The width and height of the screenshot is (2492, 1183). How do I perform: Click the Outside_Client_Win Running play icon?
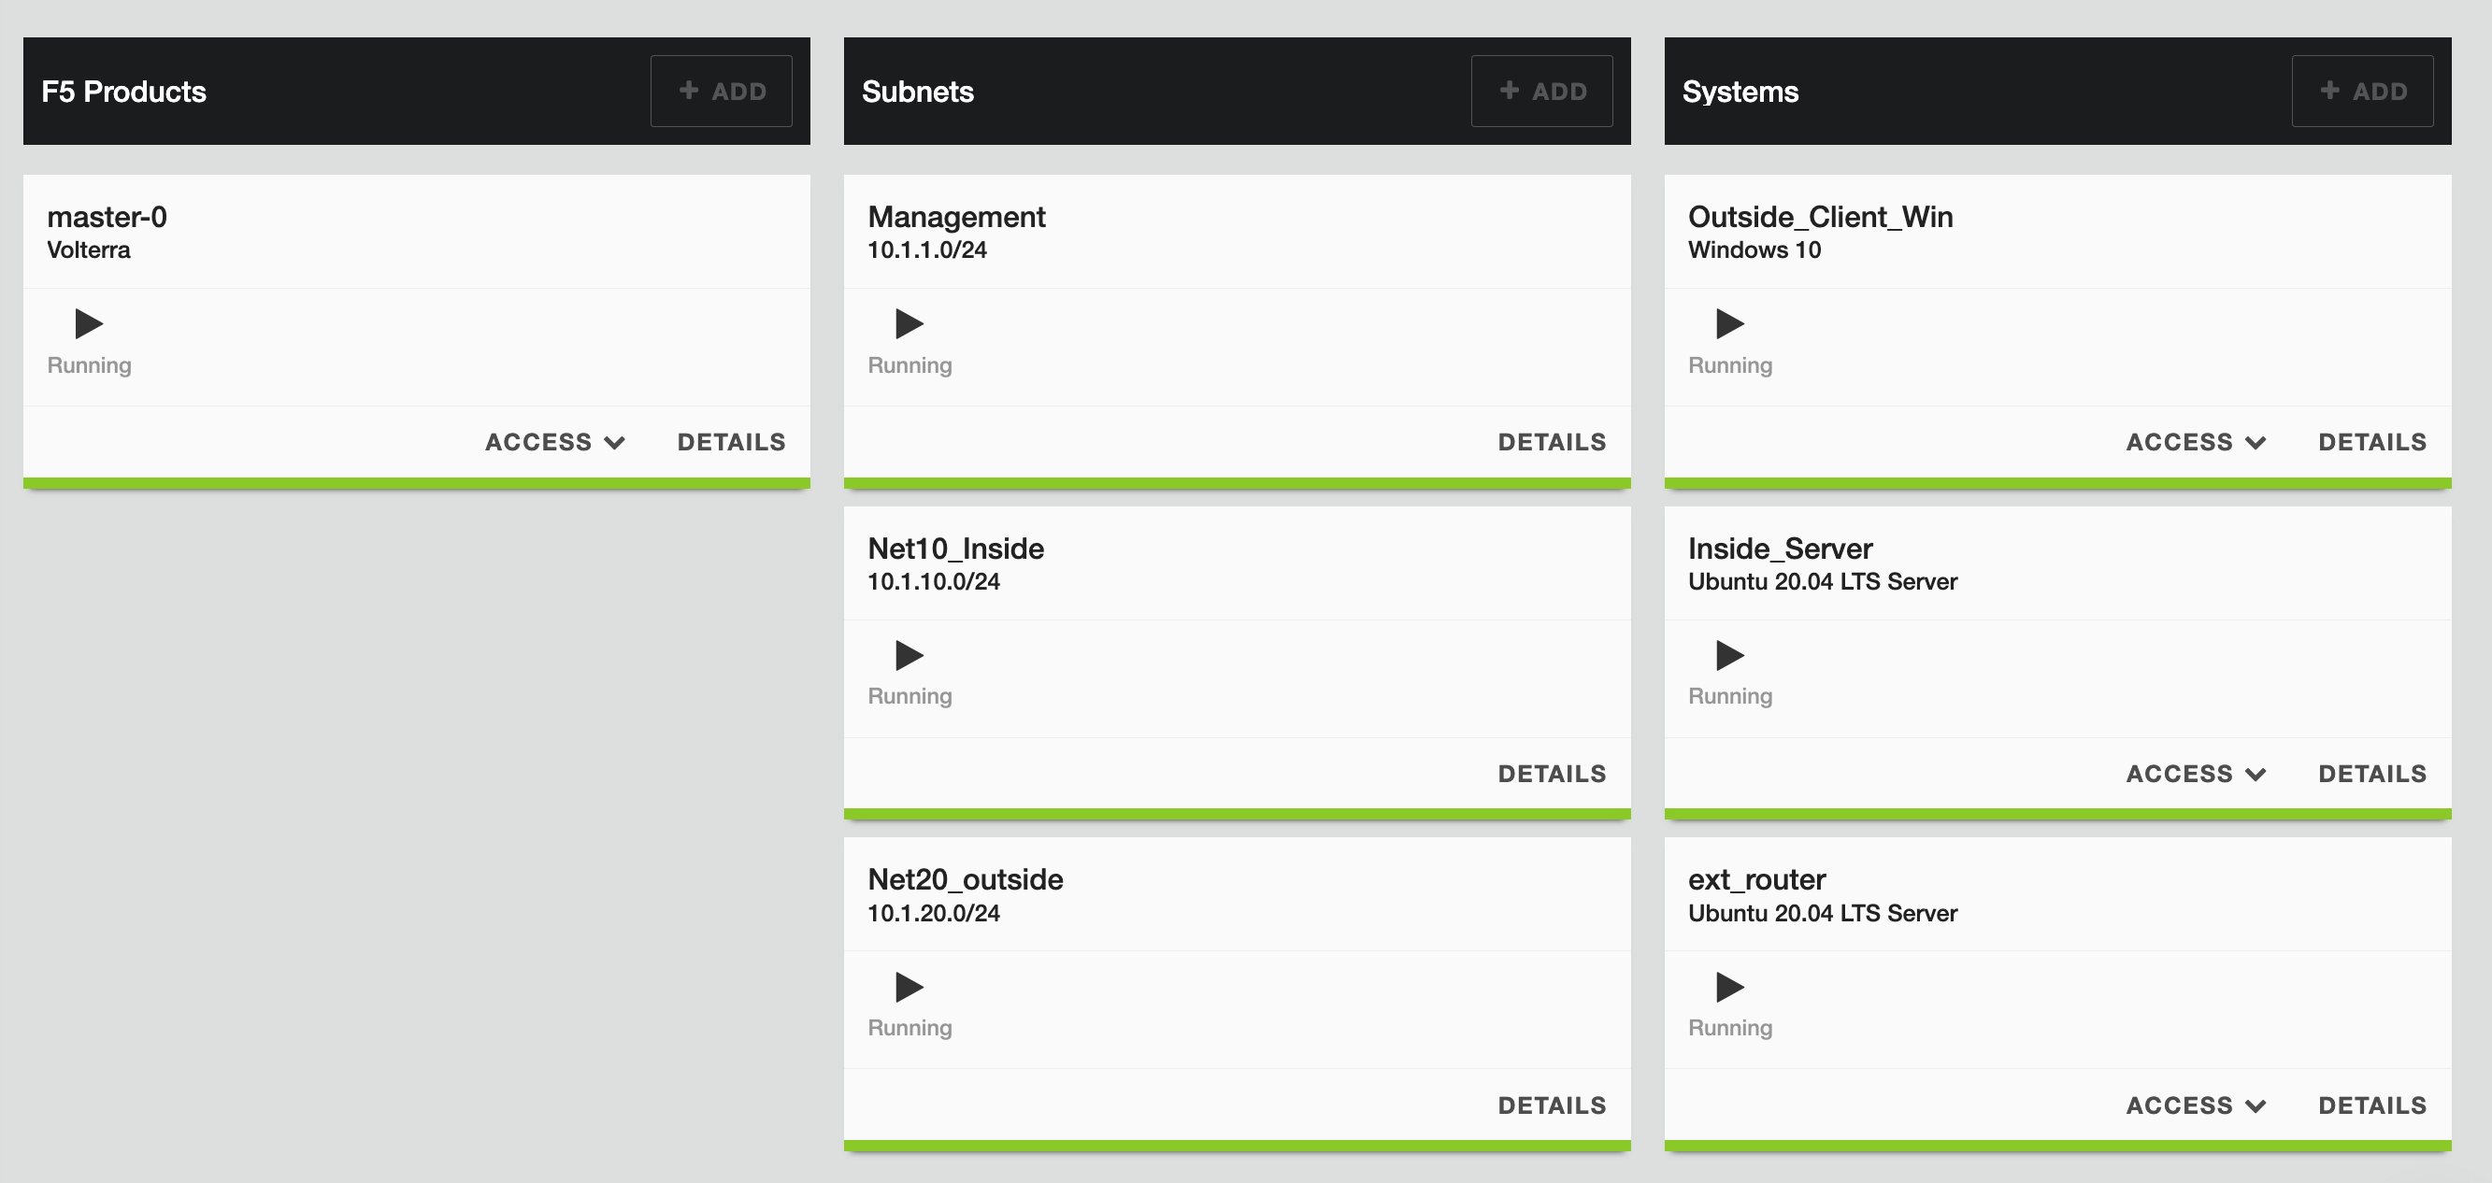point(1728,323)
